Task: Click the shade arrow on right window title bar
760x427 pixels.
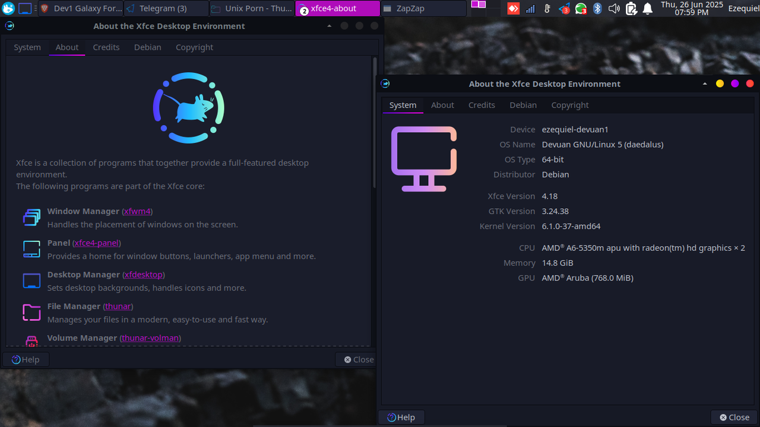Action: click(705, 84)
